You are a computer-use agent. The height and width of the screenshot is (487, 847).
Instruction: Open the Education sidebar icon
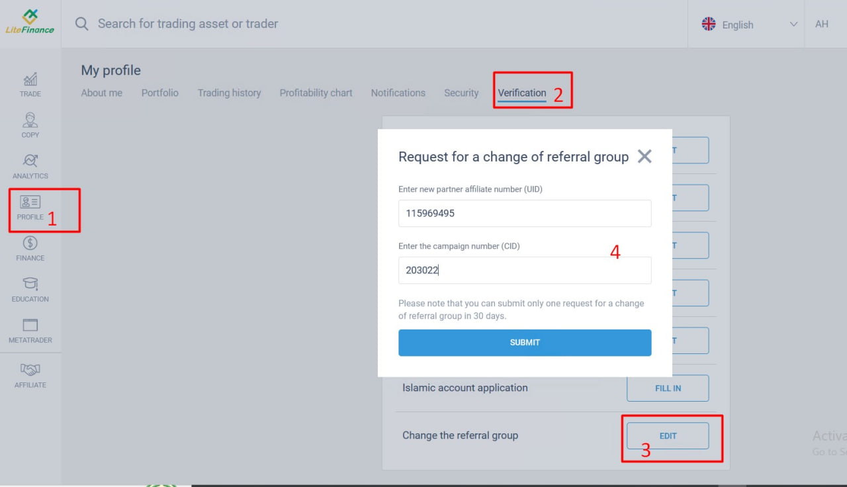(x=30, y=285)
